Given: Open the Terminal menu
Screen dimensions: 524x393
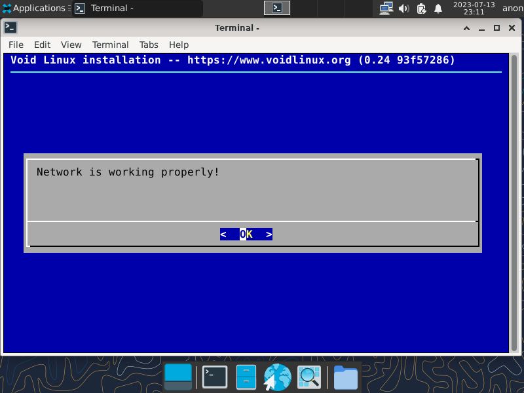Looking at the screenshot, I should click(110, 45).
